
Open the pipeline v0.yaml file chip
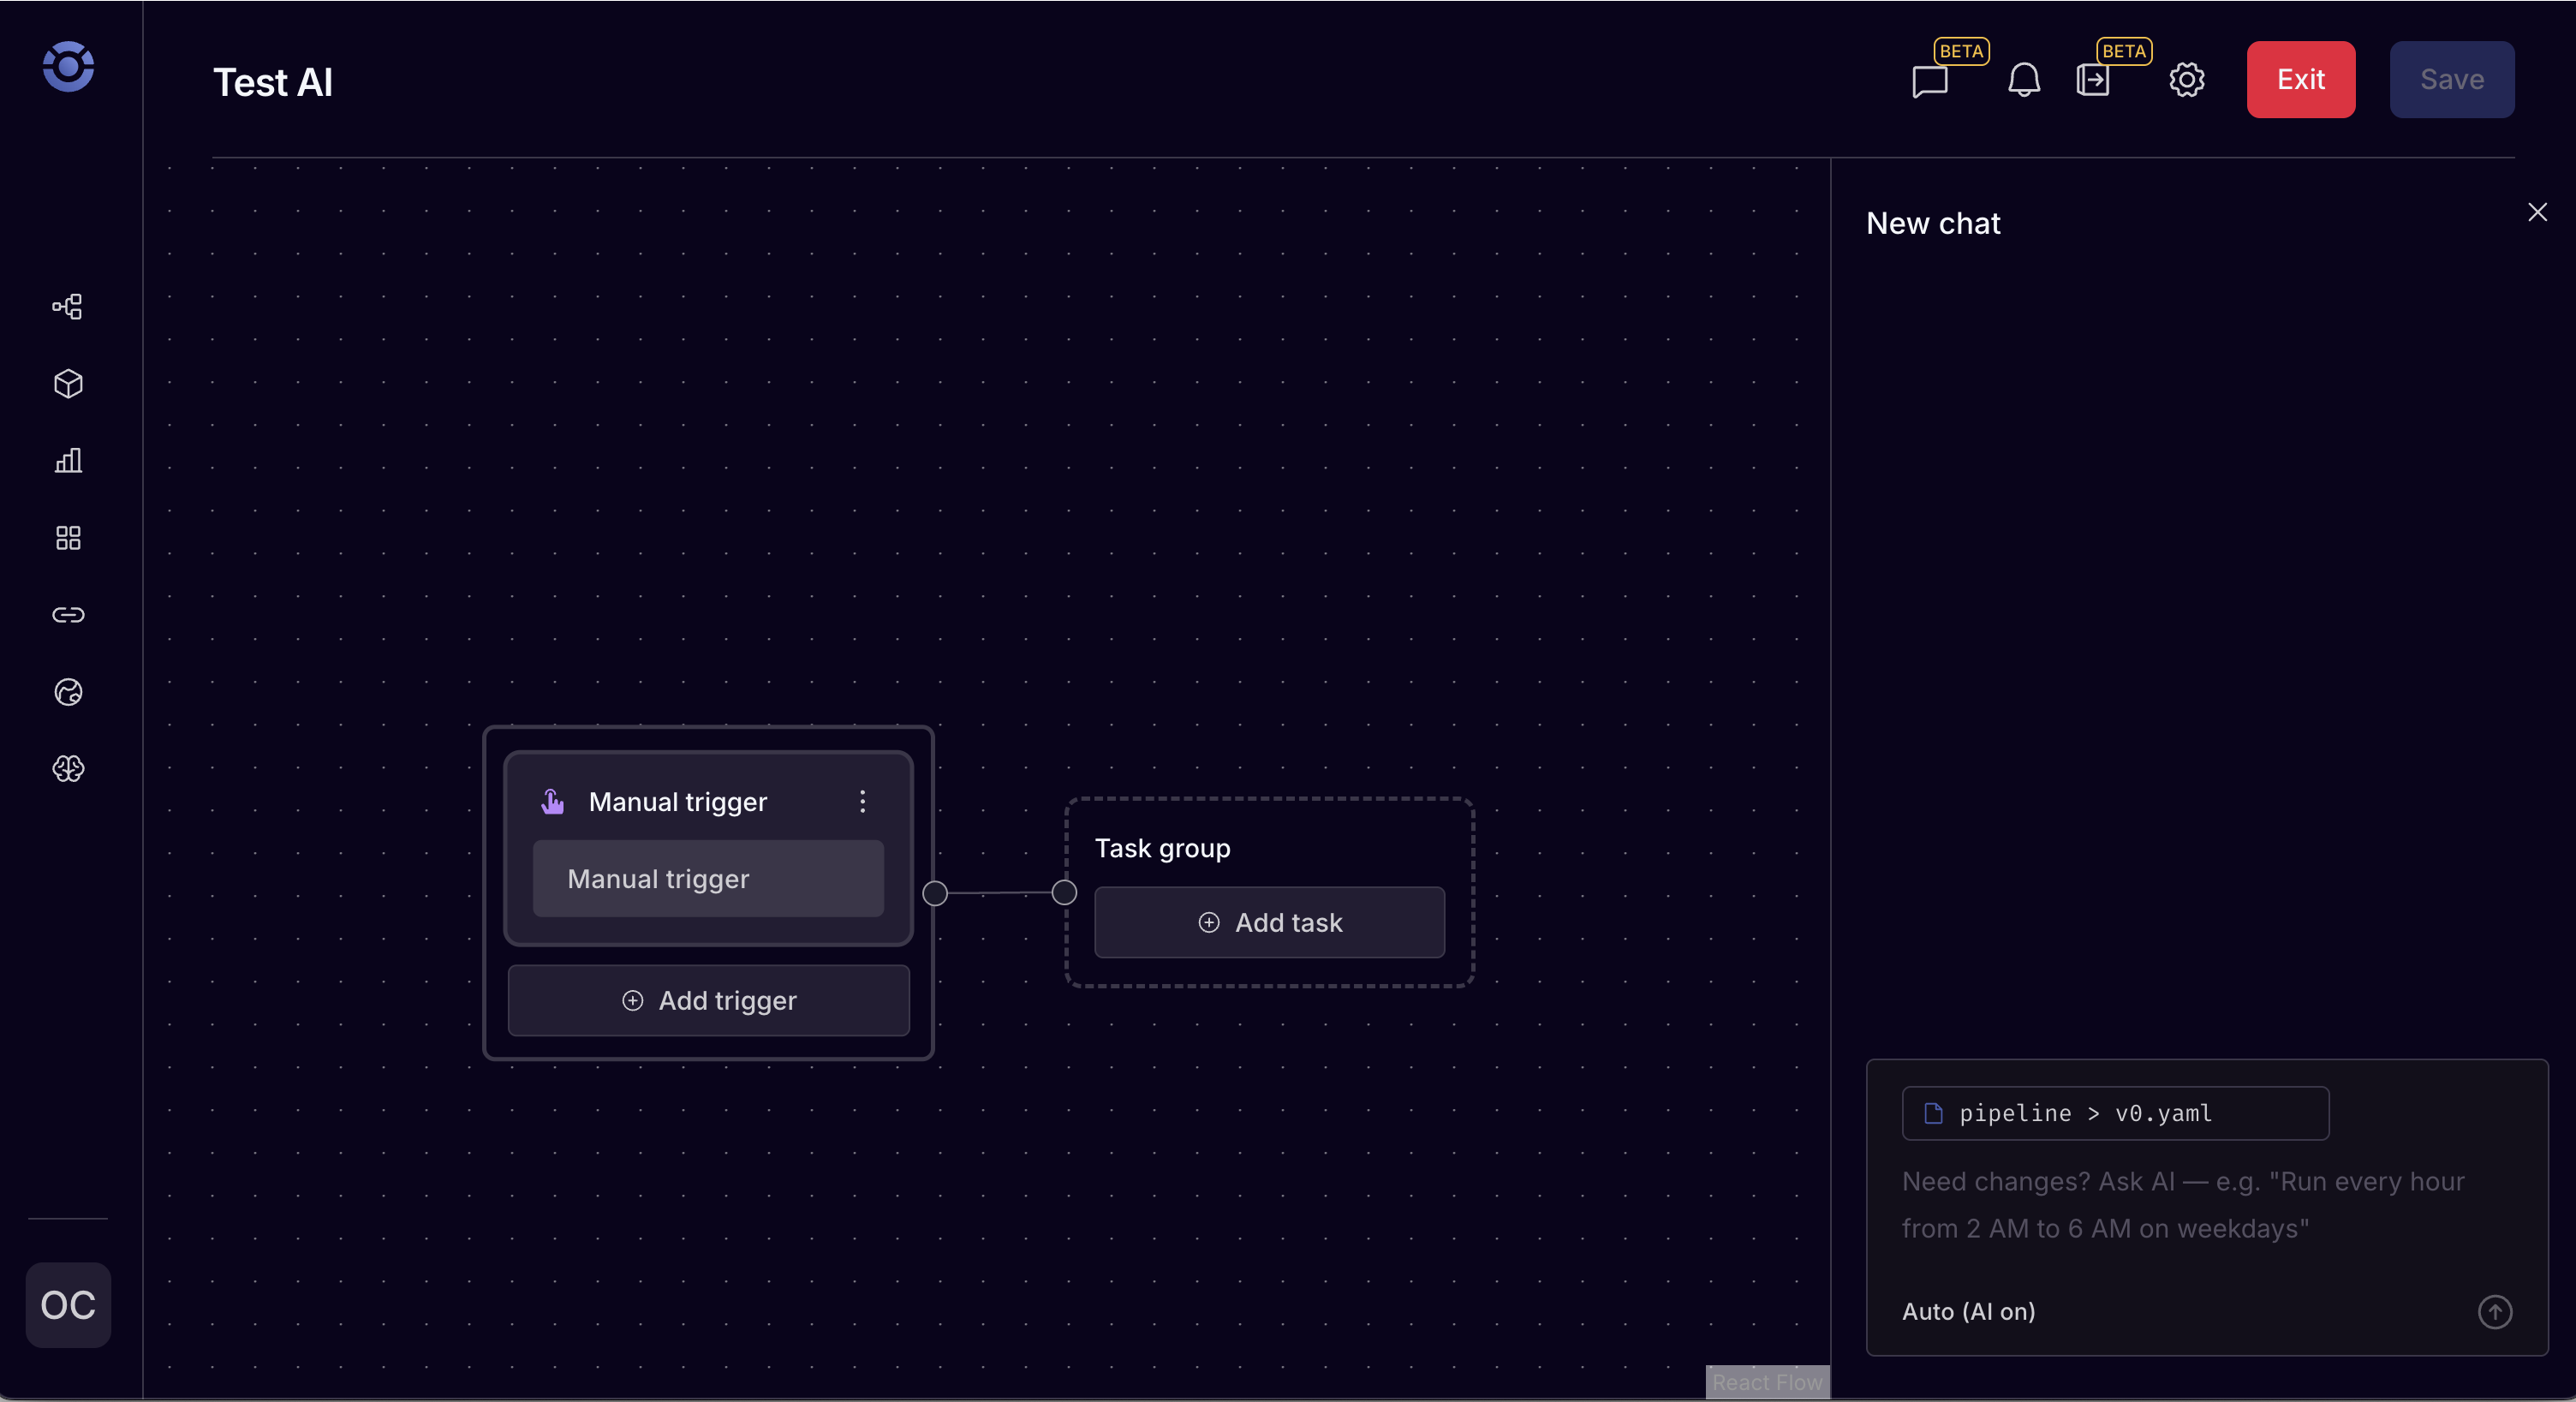tap(2114, 1113)
